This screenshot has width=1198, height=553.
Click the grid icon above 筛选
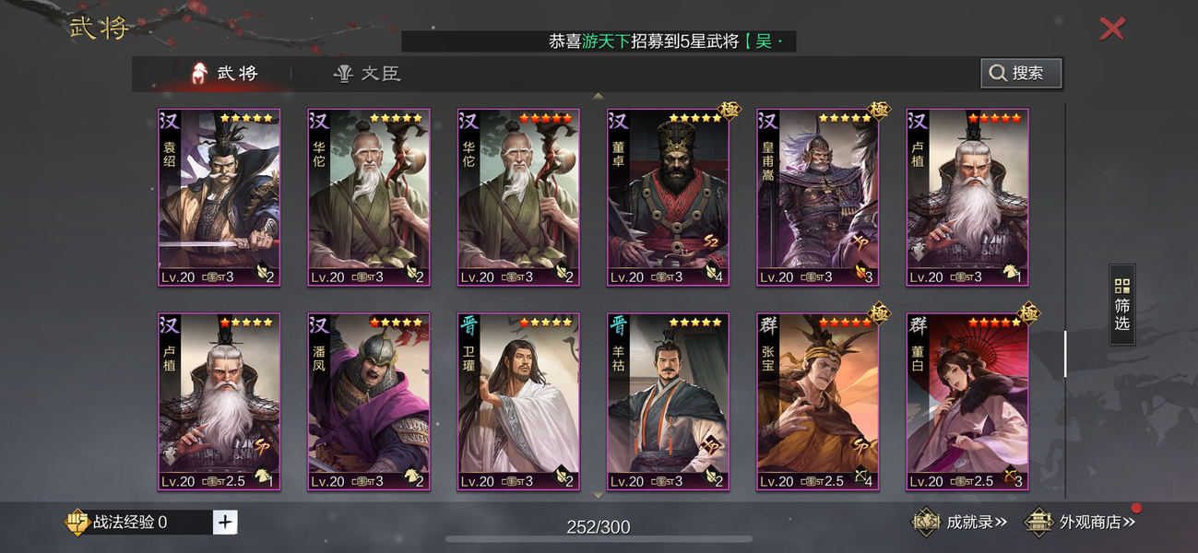coord(1121,285)
